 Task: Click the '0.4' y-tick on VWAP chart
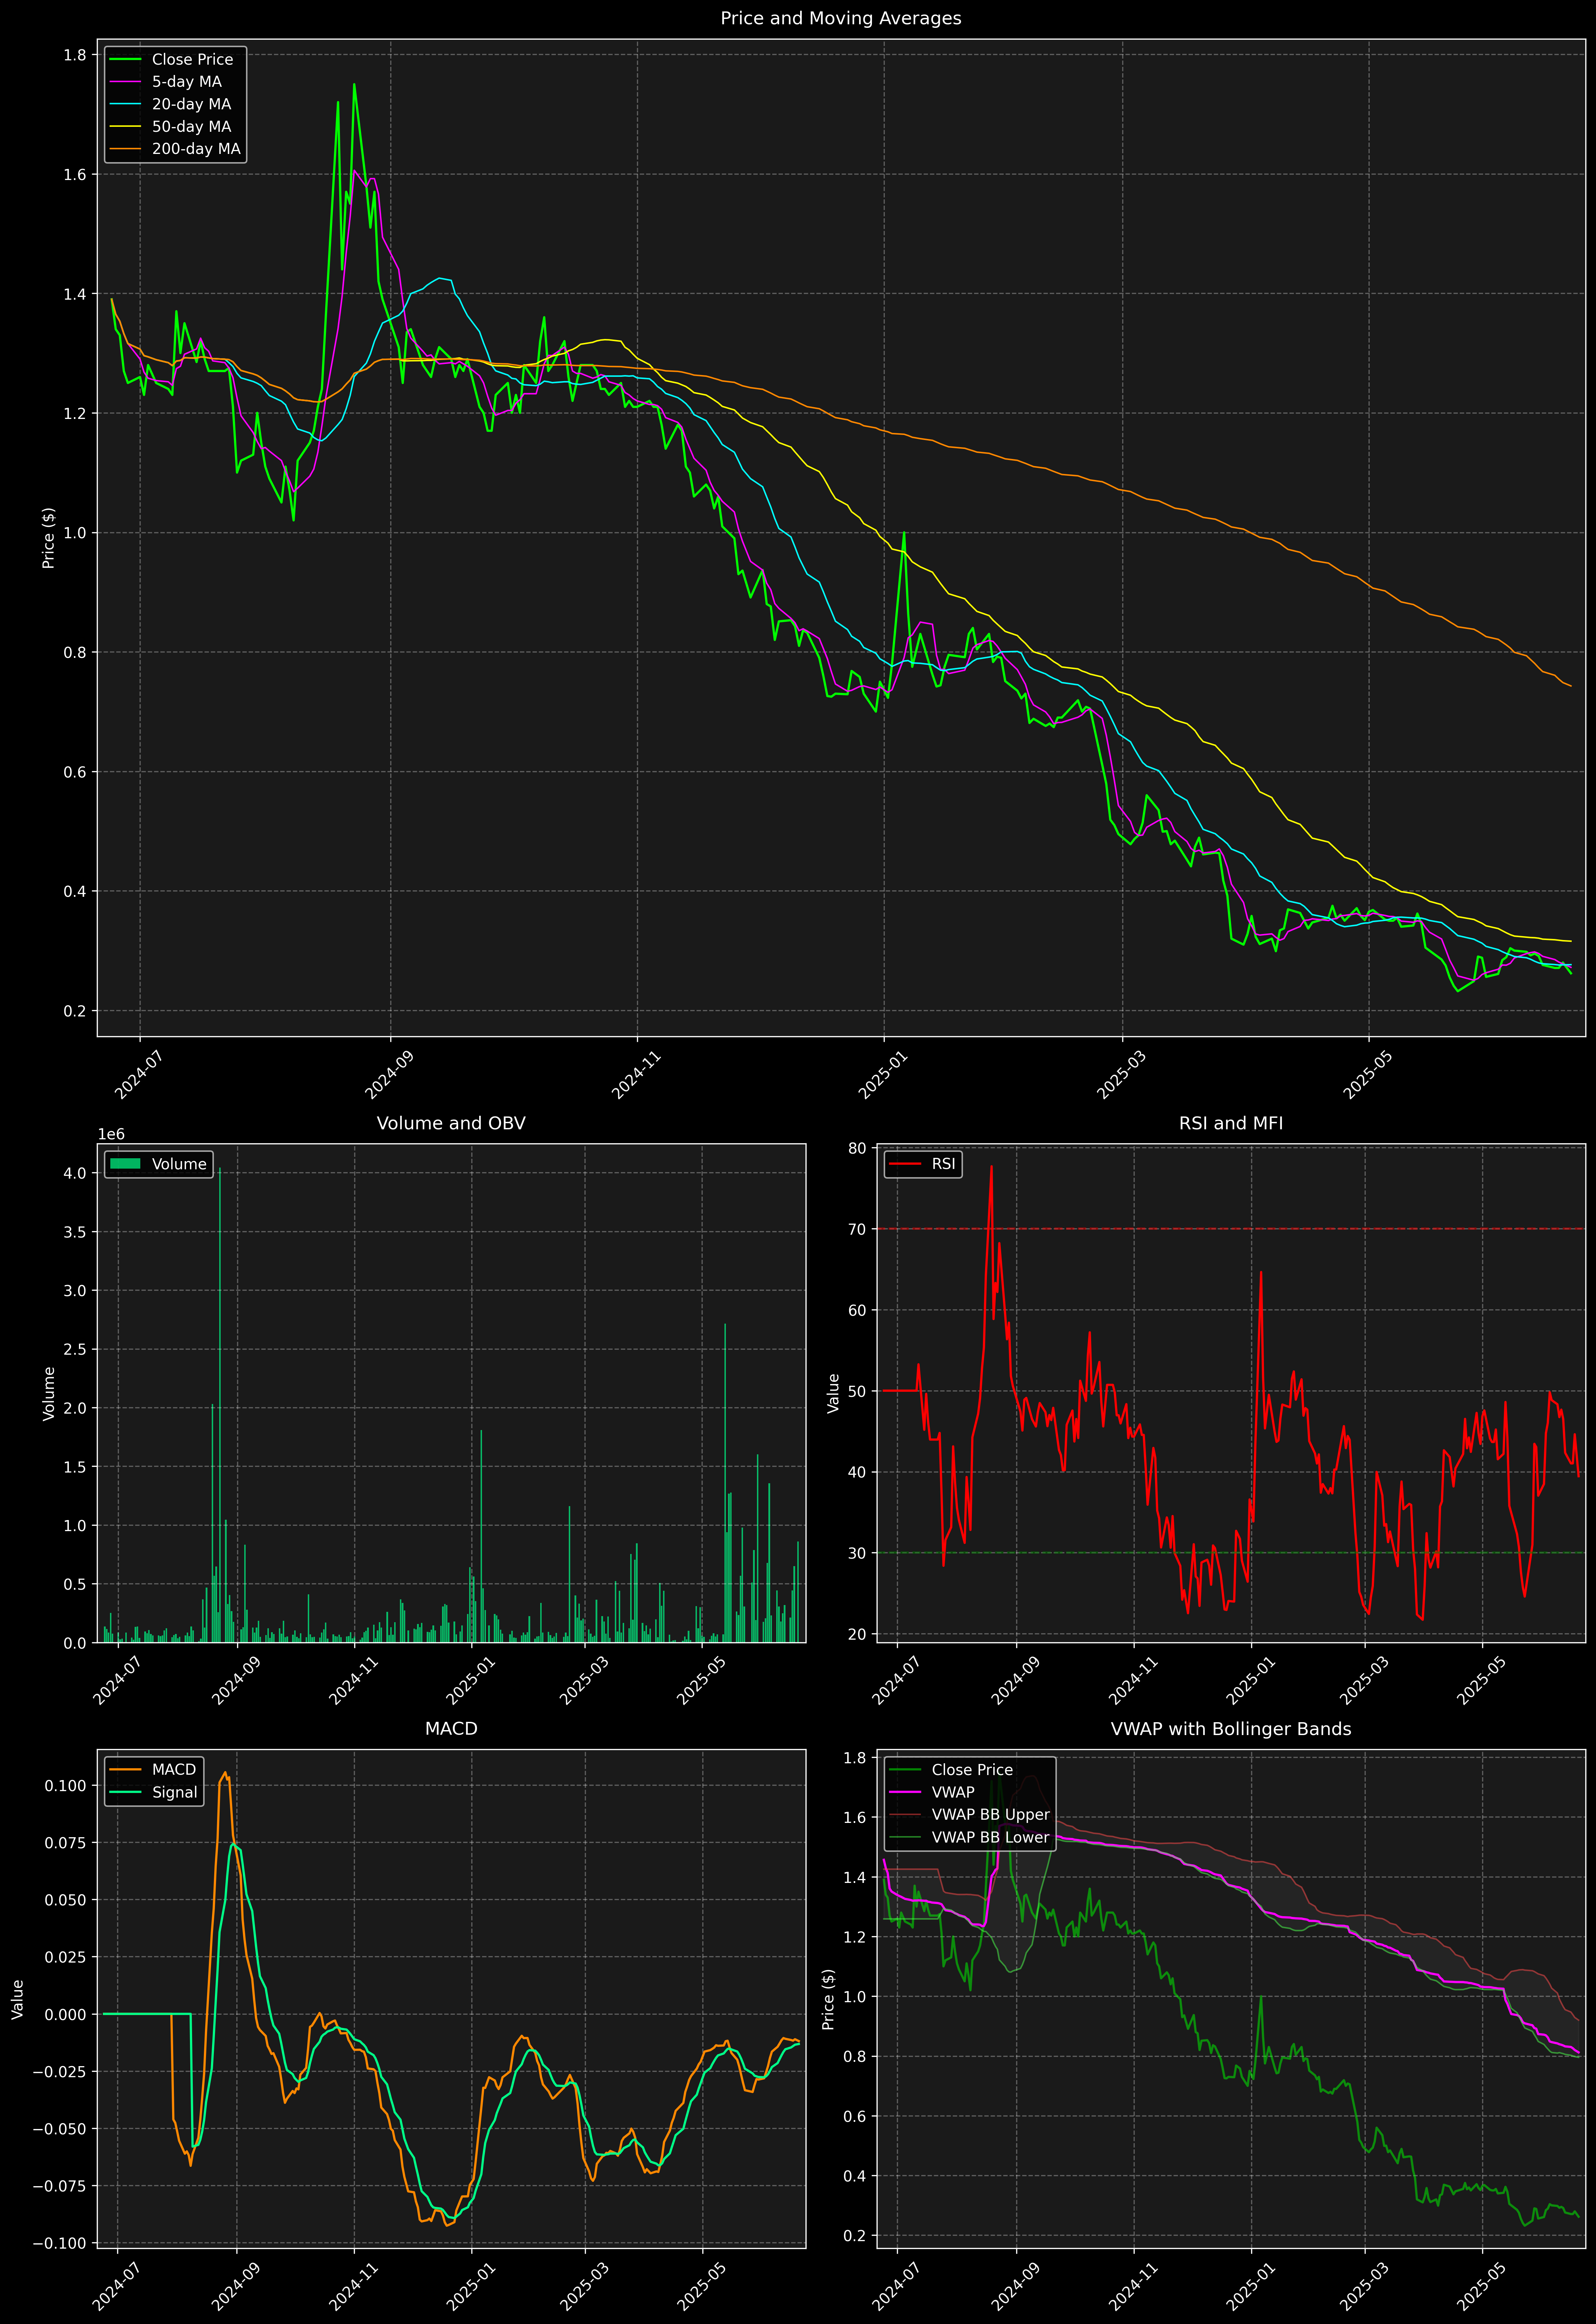coord(855,2176)
